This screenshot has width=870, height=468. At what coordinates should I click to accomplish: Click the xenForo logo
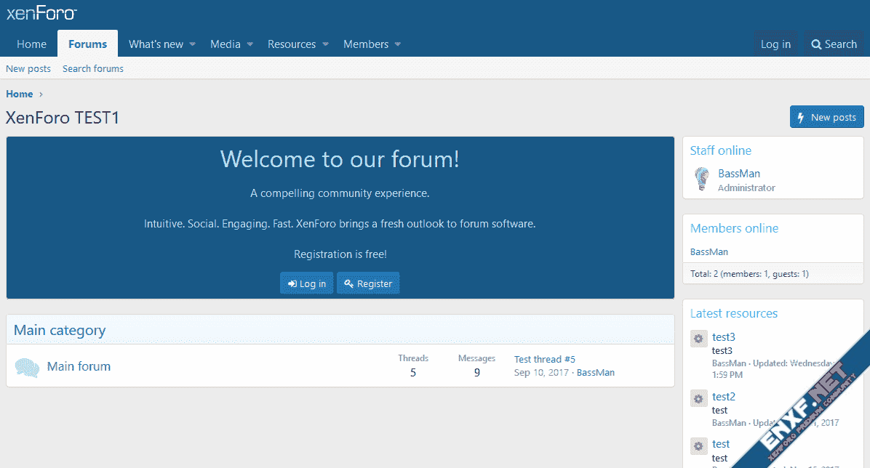coord(41,13)
